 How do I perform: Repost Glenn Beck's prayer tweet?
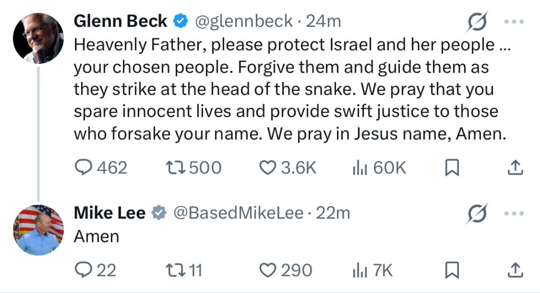click(194, 168)
